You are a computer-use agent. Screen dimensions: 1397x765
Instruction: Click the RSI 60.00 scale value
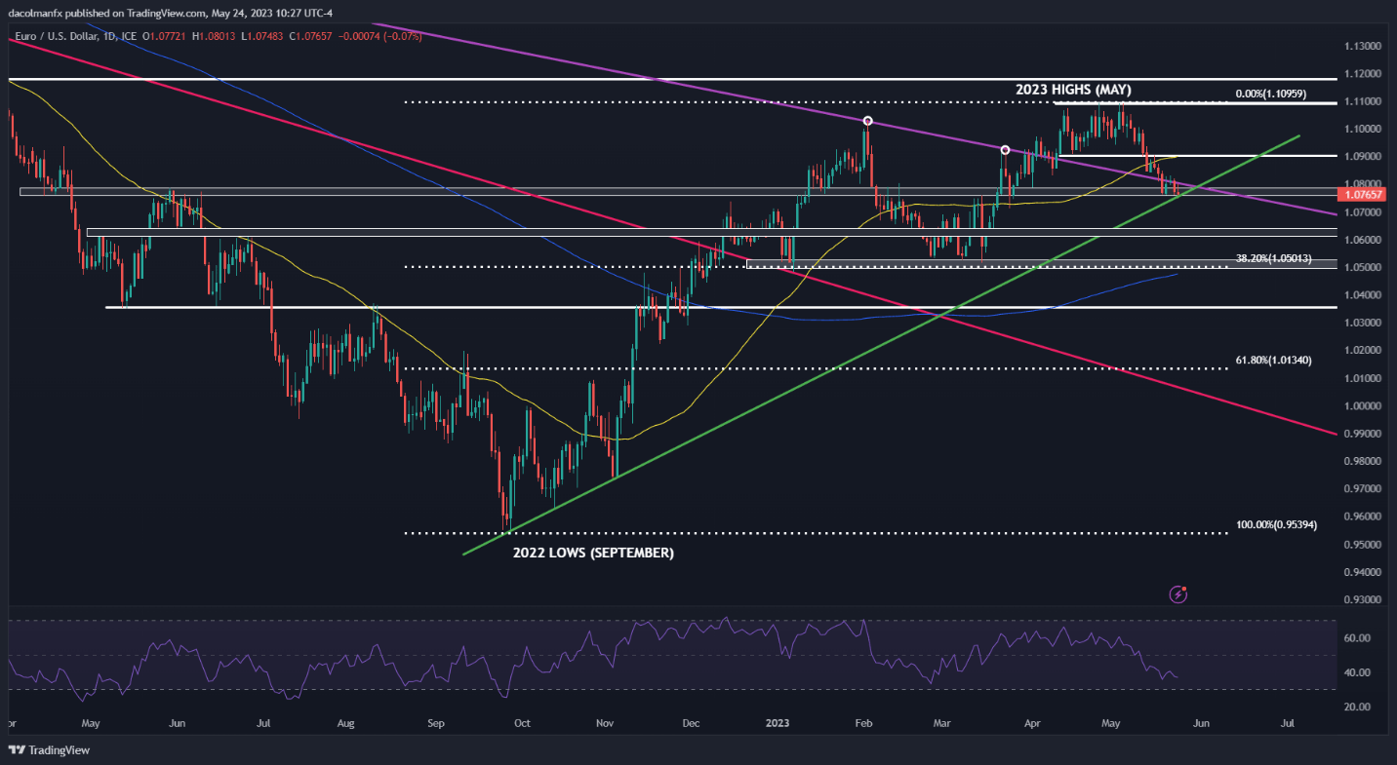(1357, 638)
